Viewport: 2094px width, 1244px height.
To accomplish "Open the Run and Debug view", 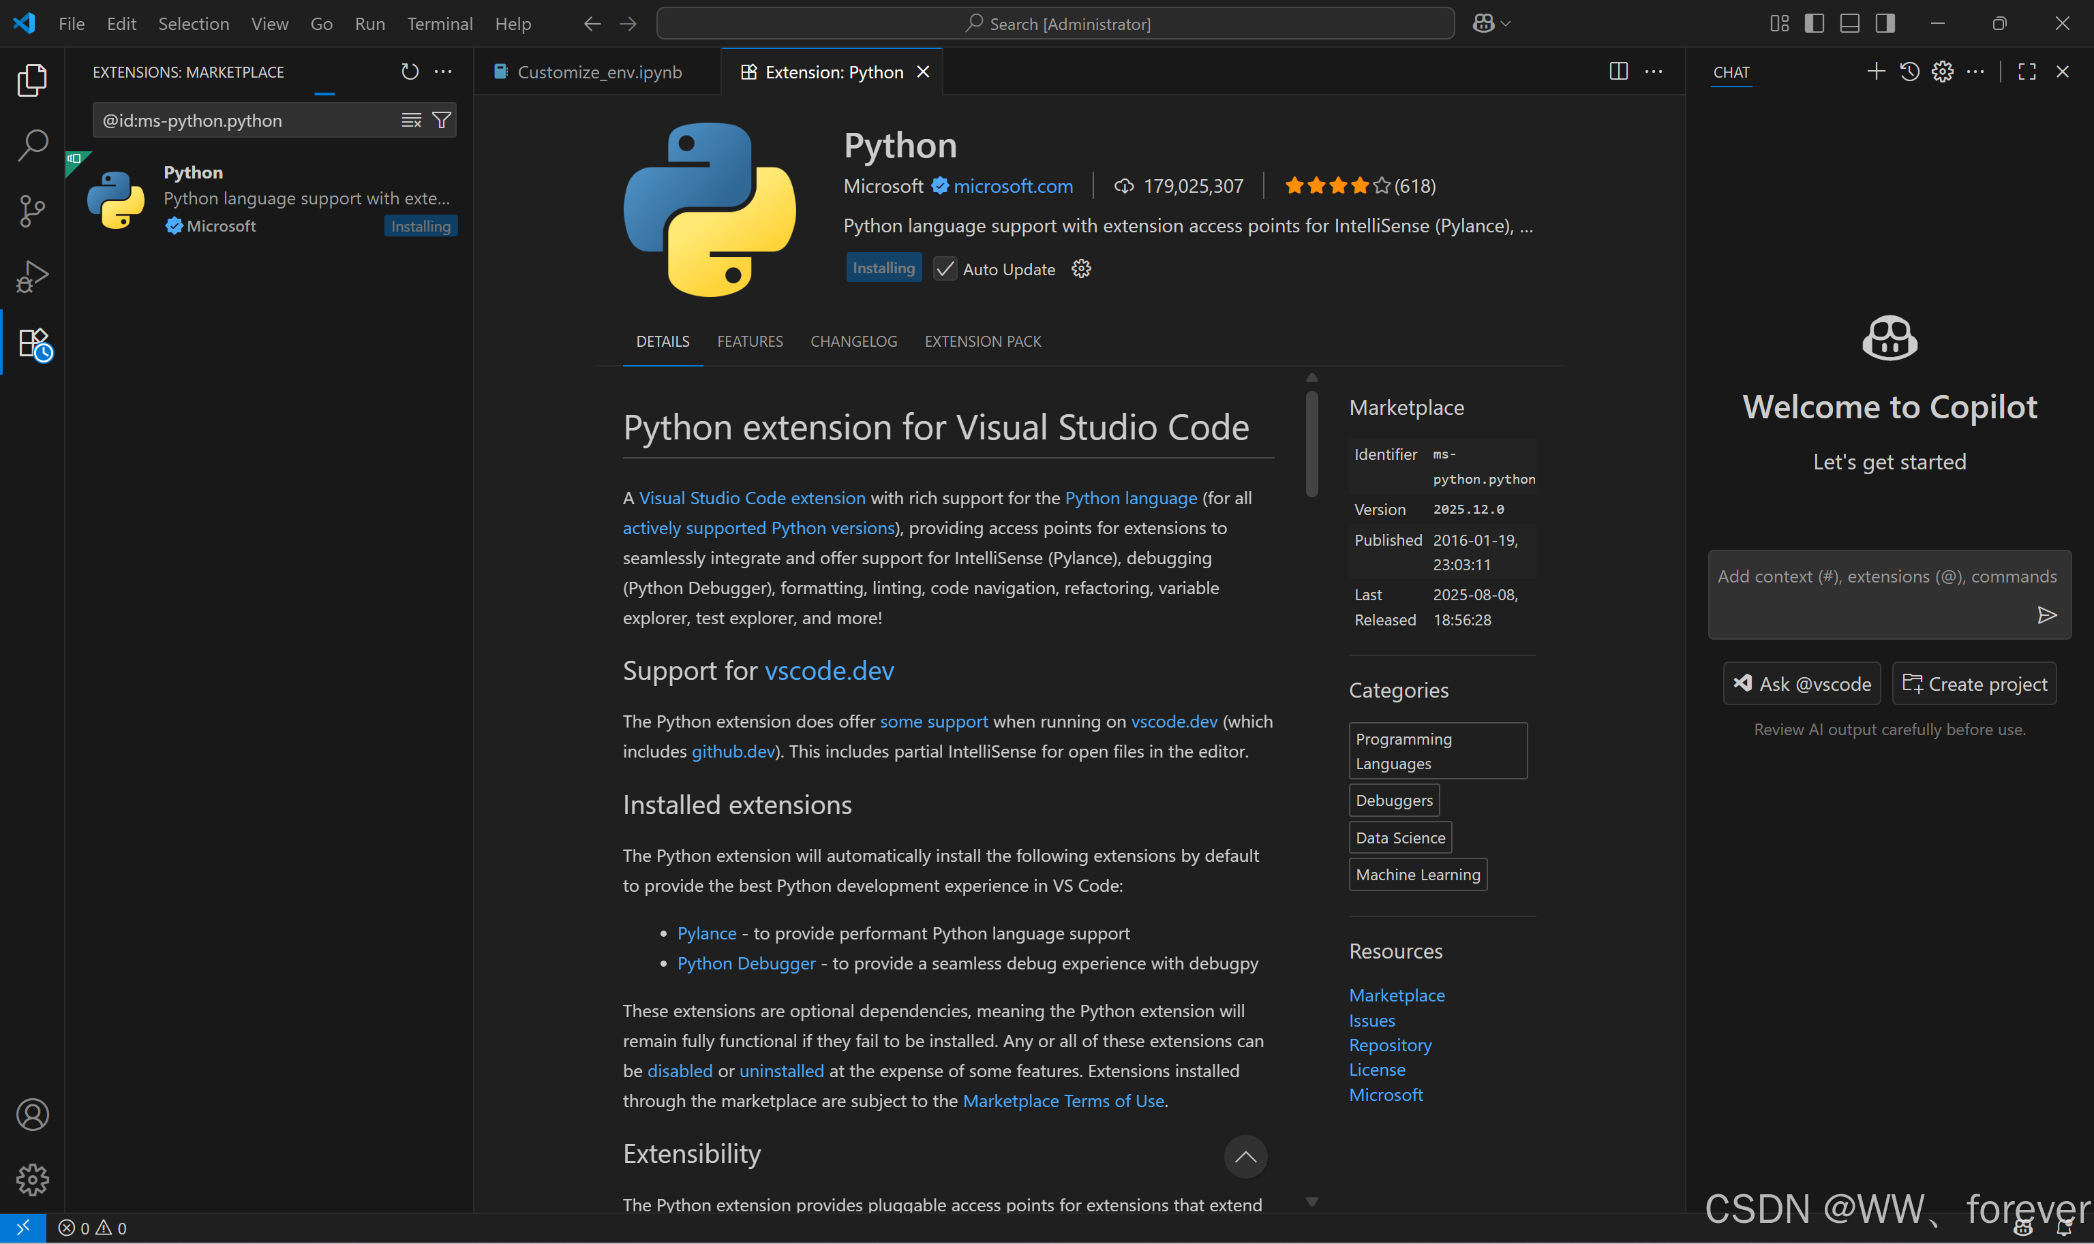I will (x=32, y=277).
